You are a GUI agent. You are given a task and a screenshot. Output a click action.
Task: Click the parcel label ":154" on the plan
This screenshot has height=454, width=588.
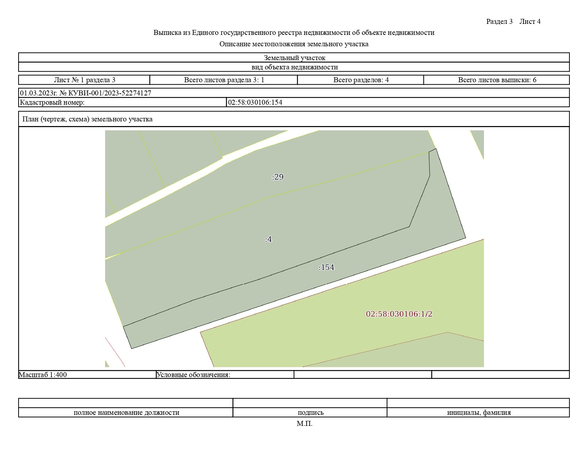pyautogui.click(x=326, y=267)
